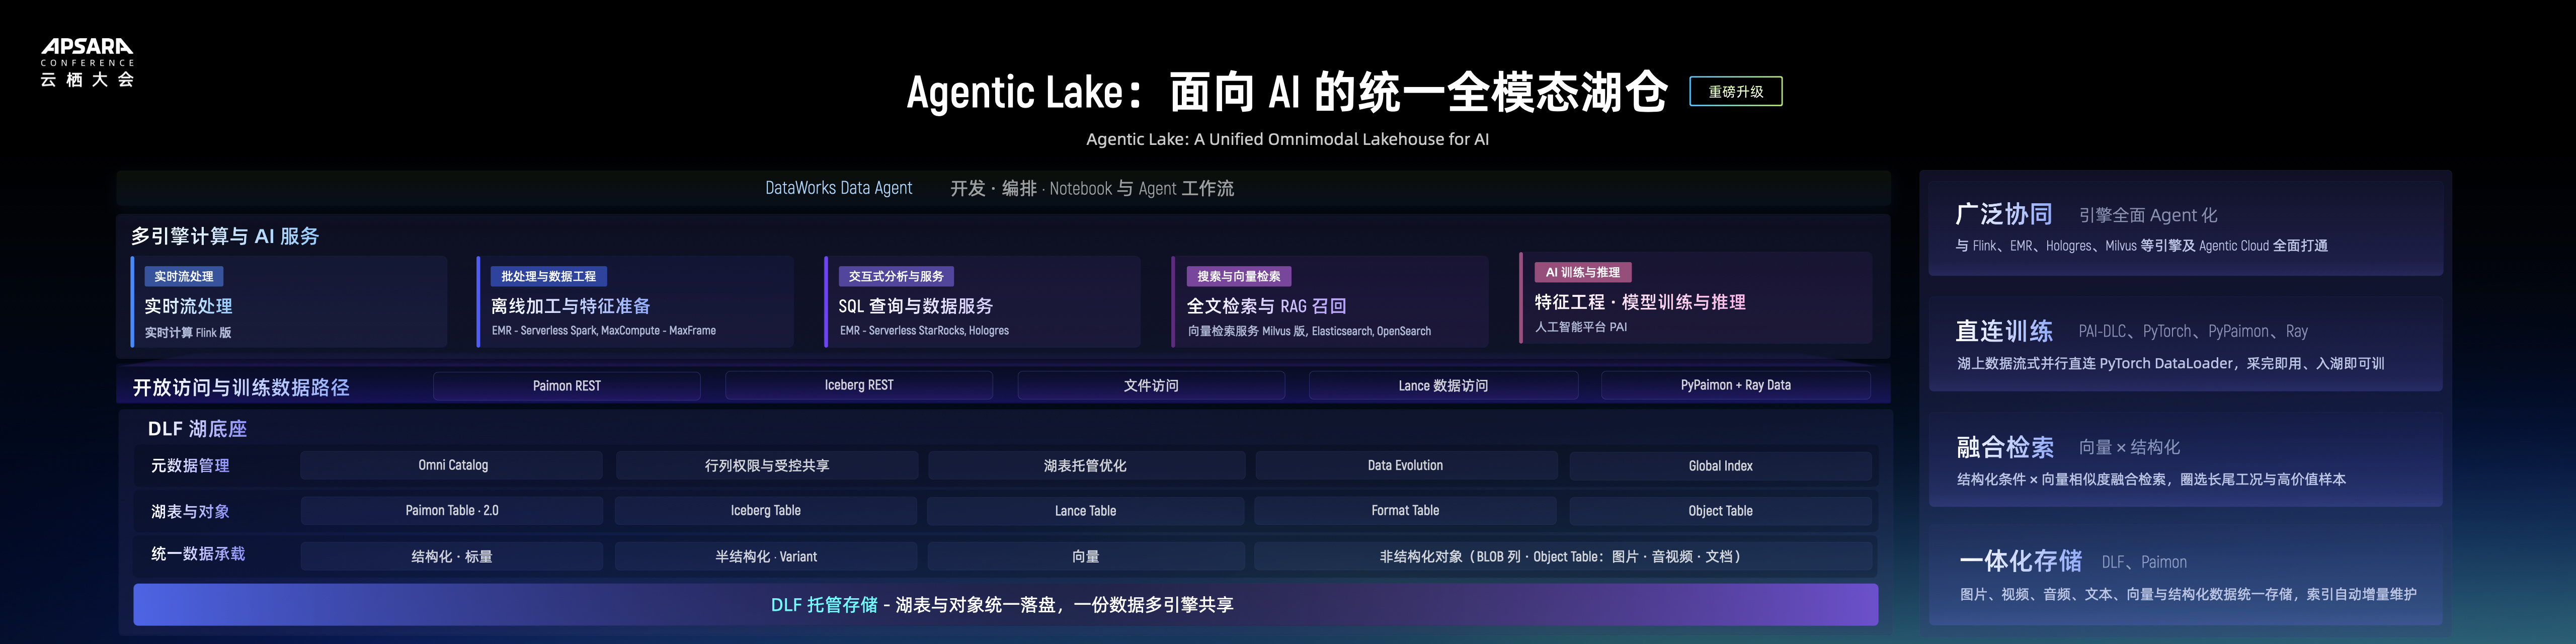The image size is (2576, 644).
Task: Select the Omni Catalog box
Action: [452, 465]
